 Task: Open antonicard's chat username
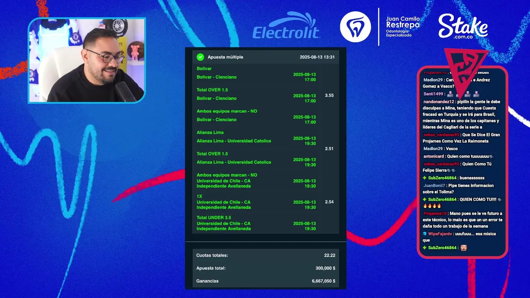[x=434, y=156]
